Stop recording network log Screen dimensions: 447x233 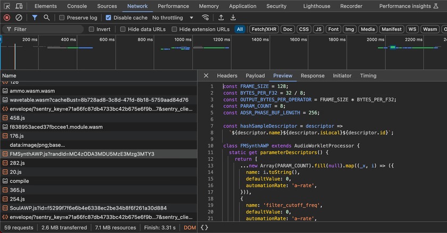click(x=7, y=18)
